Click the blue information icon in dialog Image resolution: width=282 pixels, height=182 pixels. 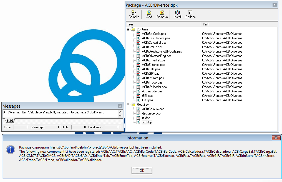pyautogui.click(x=11, y=150)
